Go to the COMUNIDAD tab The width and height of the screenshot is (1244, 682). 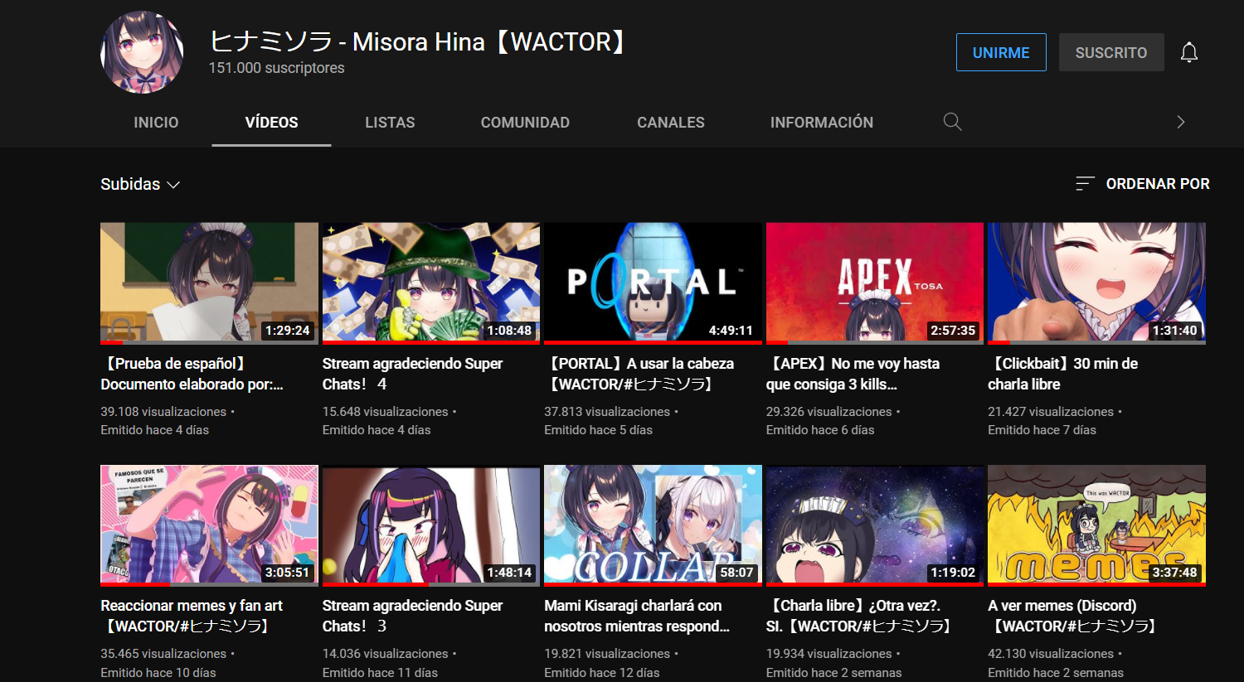(525, 122)
